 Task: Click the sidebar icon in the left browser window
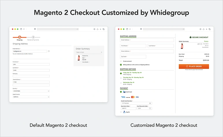(21, 29)
